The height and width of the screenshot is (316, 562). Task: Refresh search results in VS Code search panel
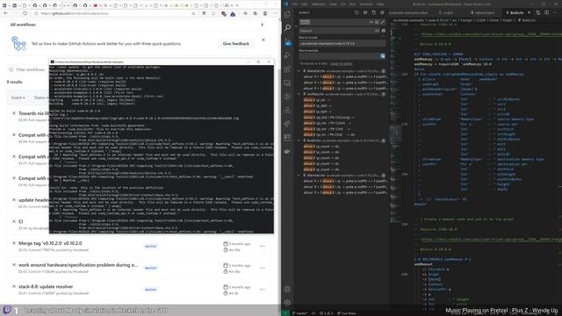357,12
